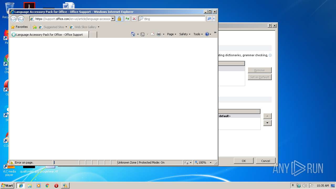The width and height of the screenshot is (336, 189).
Task: Click Internet Explorer taskbar icon
Action: pos(21,186)
